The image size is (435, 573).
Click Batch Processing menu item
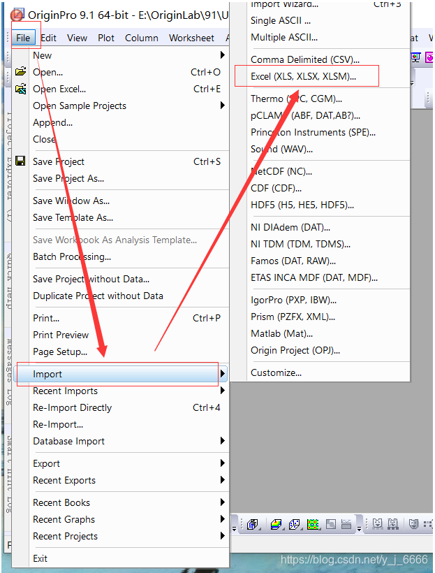click(x=72, y=257)
